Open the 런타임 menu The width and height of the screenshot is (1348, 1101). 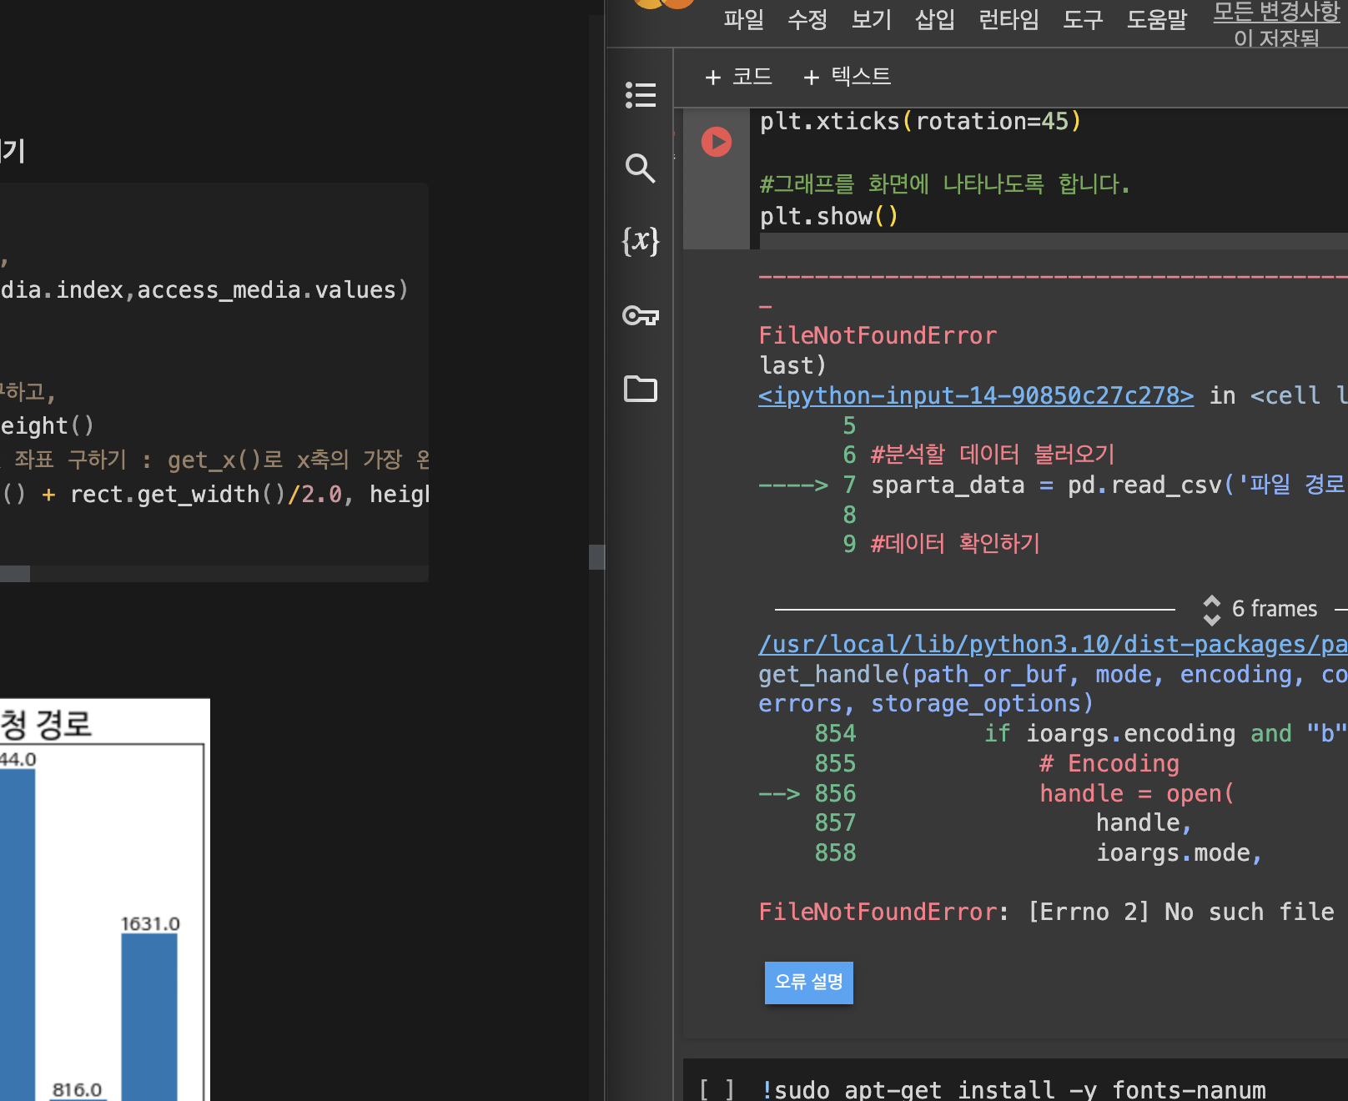click(x=1008, y=19)
